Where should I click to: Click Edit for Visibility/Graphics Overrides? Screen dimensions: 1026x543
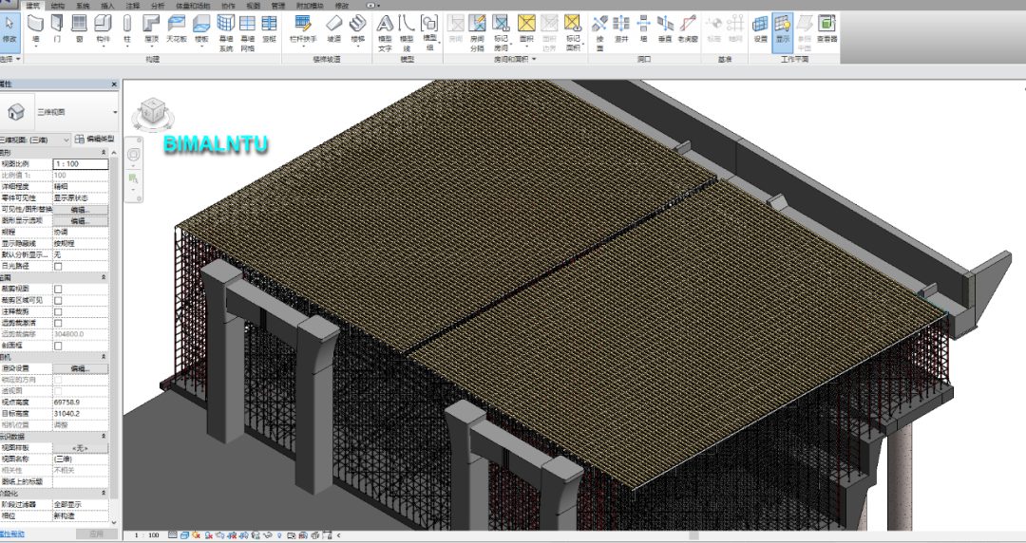click(x=80, y=210)
